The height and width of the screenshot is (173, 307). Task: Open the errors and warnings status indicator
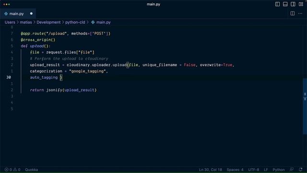coord(12,170)
